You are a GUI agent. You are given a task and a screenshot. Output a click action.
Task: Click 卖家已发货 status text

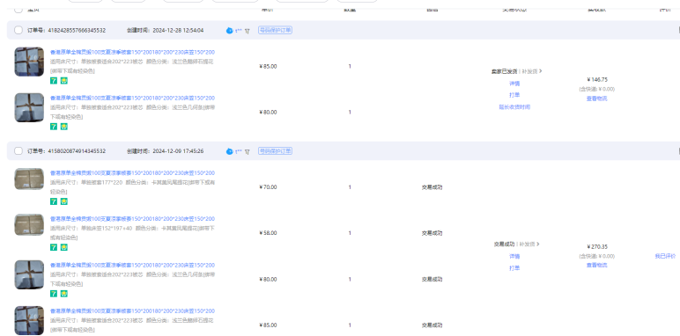coord(504,71)
